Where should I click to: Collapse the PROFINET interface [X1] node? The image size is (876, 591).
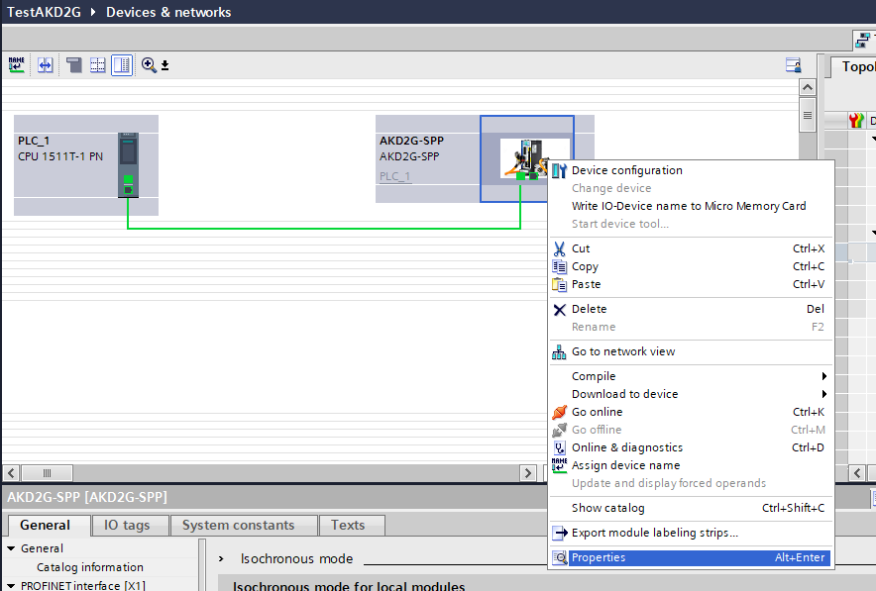[11, 585]
